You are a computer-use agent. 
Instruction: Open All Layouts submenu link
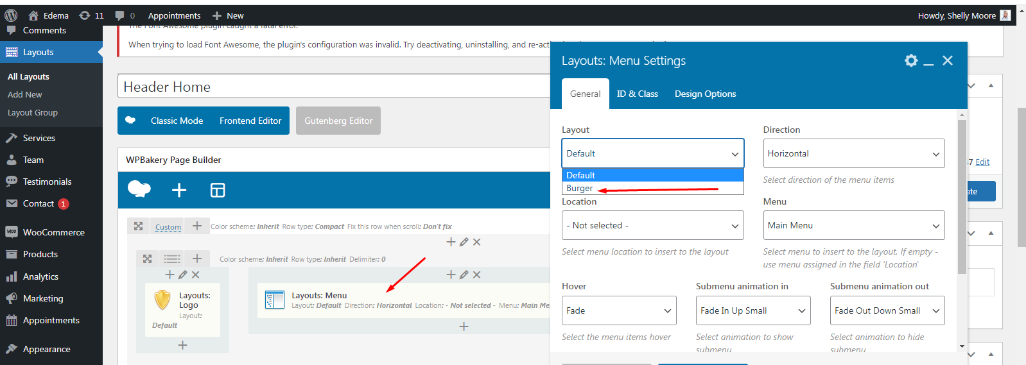coord(28,76)
